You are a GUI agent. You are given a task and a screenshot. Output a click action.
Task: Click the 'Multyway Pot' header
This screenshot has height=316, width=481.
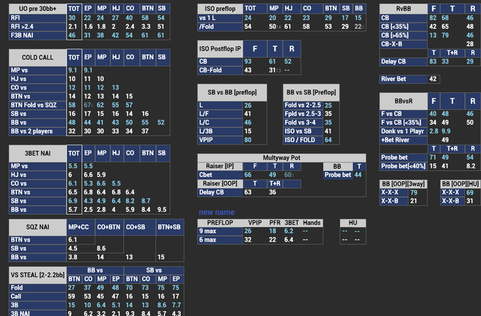(x=282, y=158)
